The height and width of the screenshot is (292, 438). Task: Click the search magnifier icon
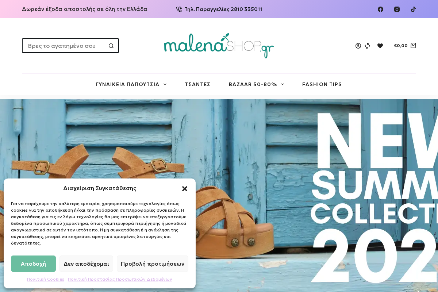(x=111, y=46)
